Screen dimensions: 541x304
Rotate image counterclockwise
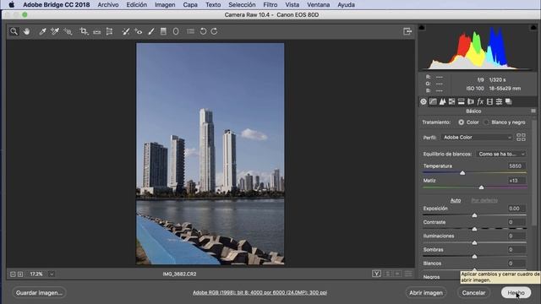point(203,31)
